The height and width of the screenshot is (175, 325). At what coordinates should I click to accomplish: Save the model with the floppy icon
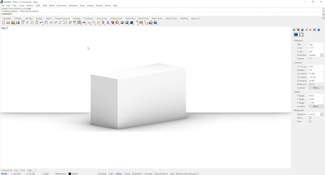point(13,22)
